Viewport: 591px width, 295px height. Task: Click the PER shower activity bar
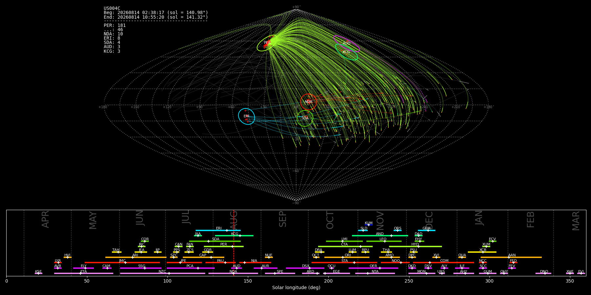pyautogui.click(x=224, y=246)
